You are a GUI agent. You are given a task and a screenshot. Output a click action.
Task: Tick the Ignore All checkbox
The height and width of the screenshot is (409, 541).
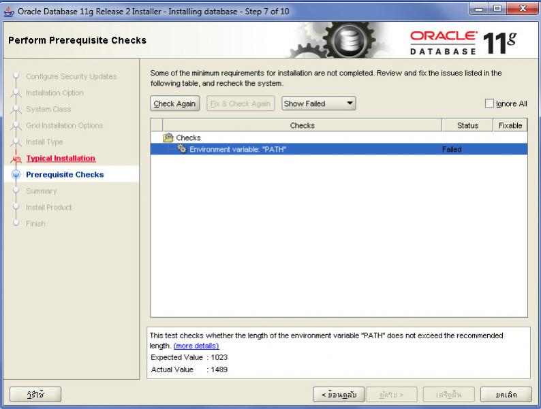coord(489,103)
